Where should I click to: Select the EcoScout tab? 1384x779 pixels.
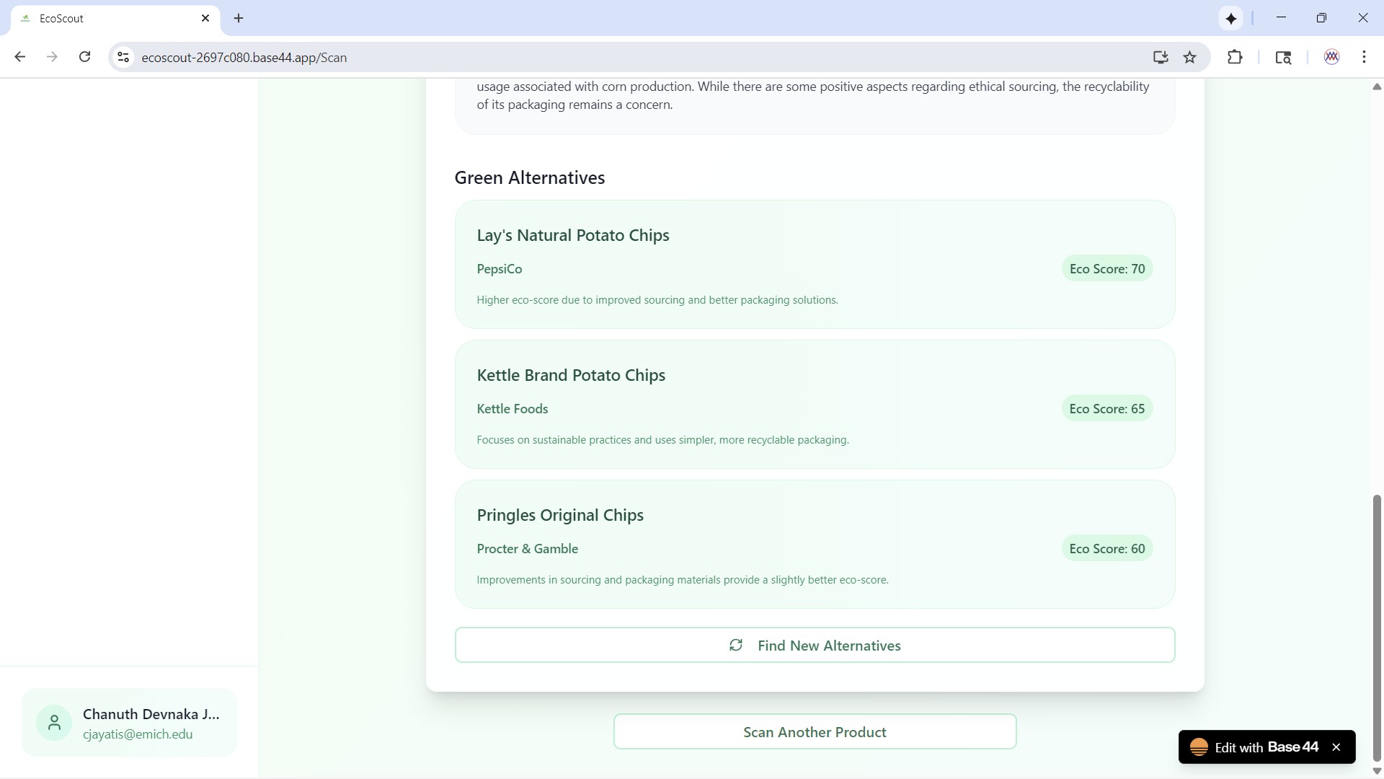click(x=108, y=18)
